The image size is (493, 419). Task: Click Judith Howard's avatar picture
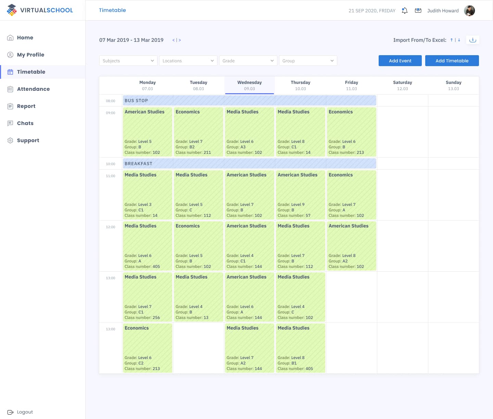469,11
